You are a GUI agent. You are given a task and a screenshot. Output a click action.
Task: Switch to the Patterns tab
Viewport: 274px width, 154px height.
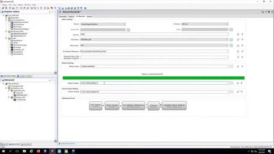coord(71,16)
